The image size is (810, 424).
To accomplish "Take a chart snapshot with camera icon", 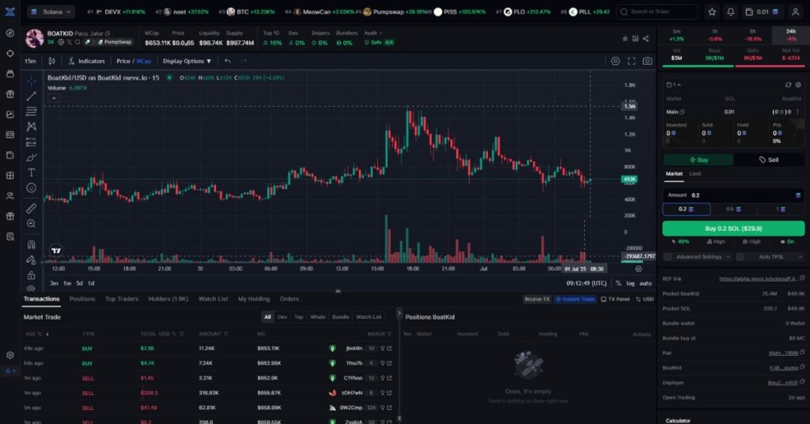I will [x=647, y=61].
